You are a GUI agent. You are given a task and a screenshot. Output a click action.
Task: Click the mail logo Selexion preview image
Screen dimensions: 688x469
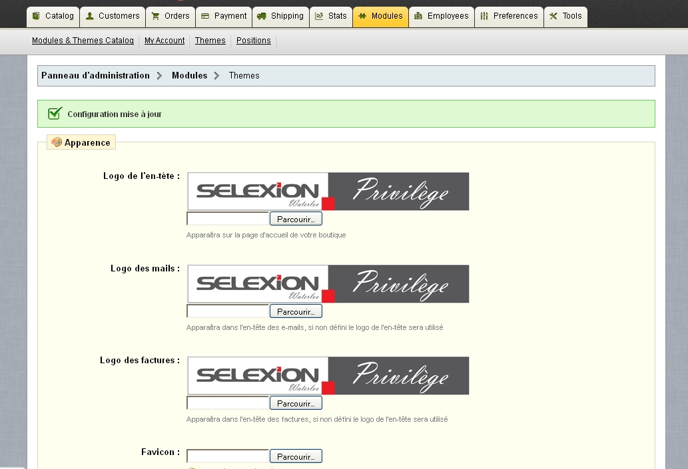(x=328, y=284)
